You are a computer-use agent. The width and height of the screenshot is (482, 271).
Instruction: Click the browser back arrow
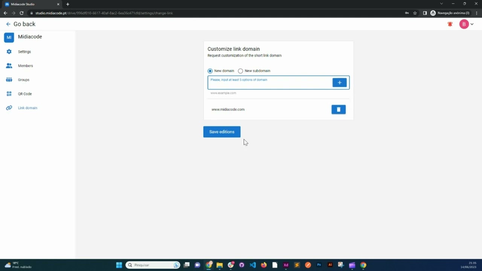[5, 13]
